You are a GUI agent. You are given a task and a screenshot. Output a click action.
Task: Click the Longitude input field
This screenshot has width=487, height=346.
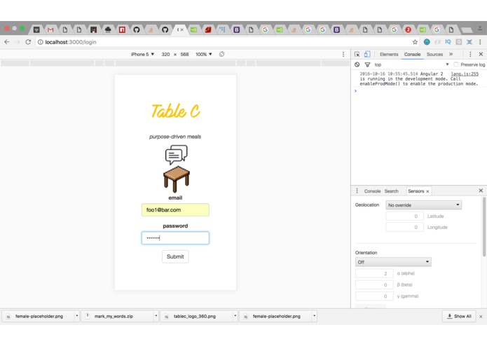click(405, 227)
